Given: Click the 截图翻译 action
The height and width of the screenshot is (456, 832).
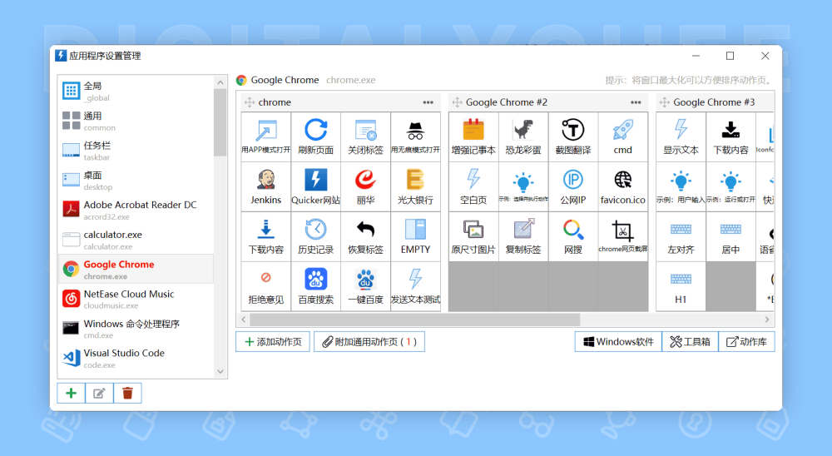Looking at the screenshot, I should pos(573,137).
